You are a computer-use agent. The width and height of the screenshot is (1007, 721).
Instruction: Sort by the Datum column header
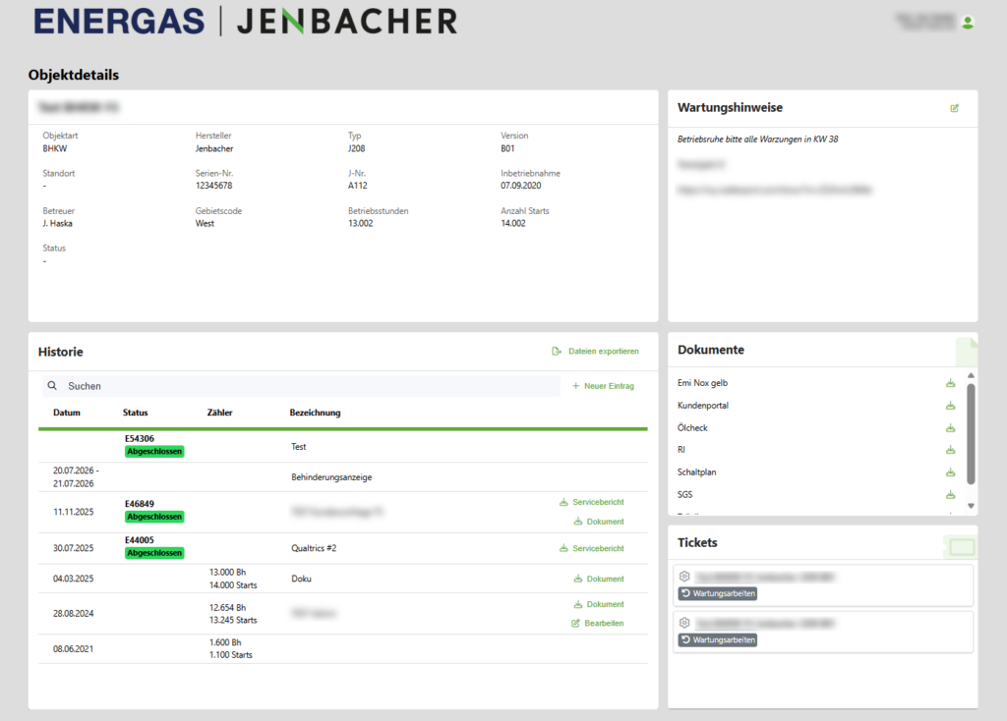(67, 413)
